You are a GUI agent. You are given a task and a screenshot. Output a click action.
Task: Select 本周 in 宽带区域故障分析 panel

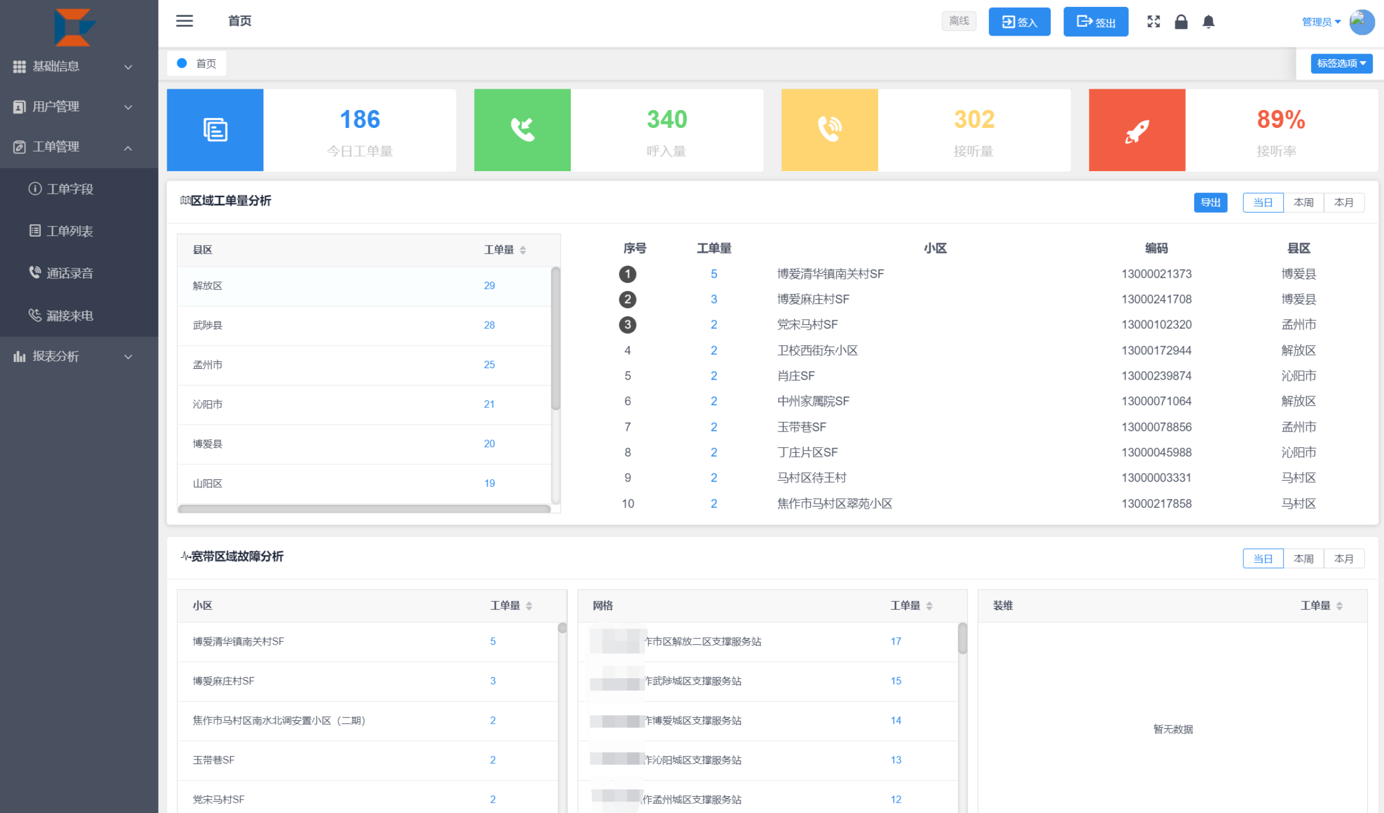tap(1303, 558)
